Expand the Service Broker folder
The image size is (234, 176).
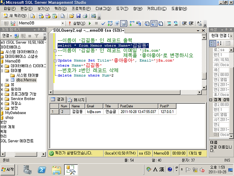coord(2,99)
